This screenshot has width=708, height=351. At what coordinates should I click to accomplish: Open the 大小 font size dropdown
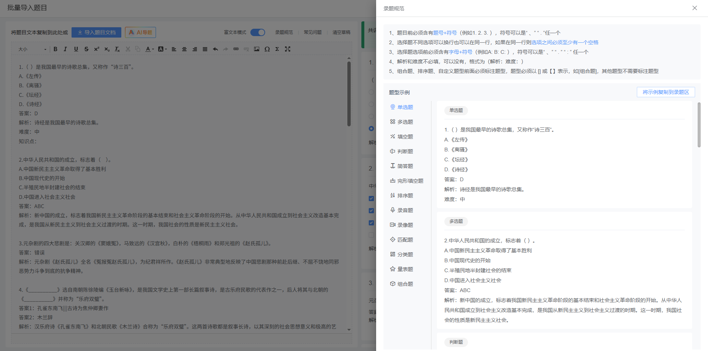[x=32, y=49]
